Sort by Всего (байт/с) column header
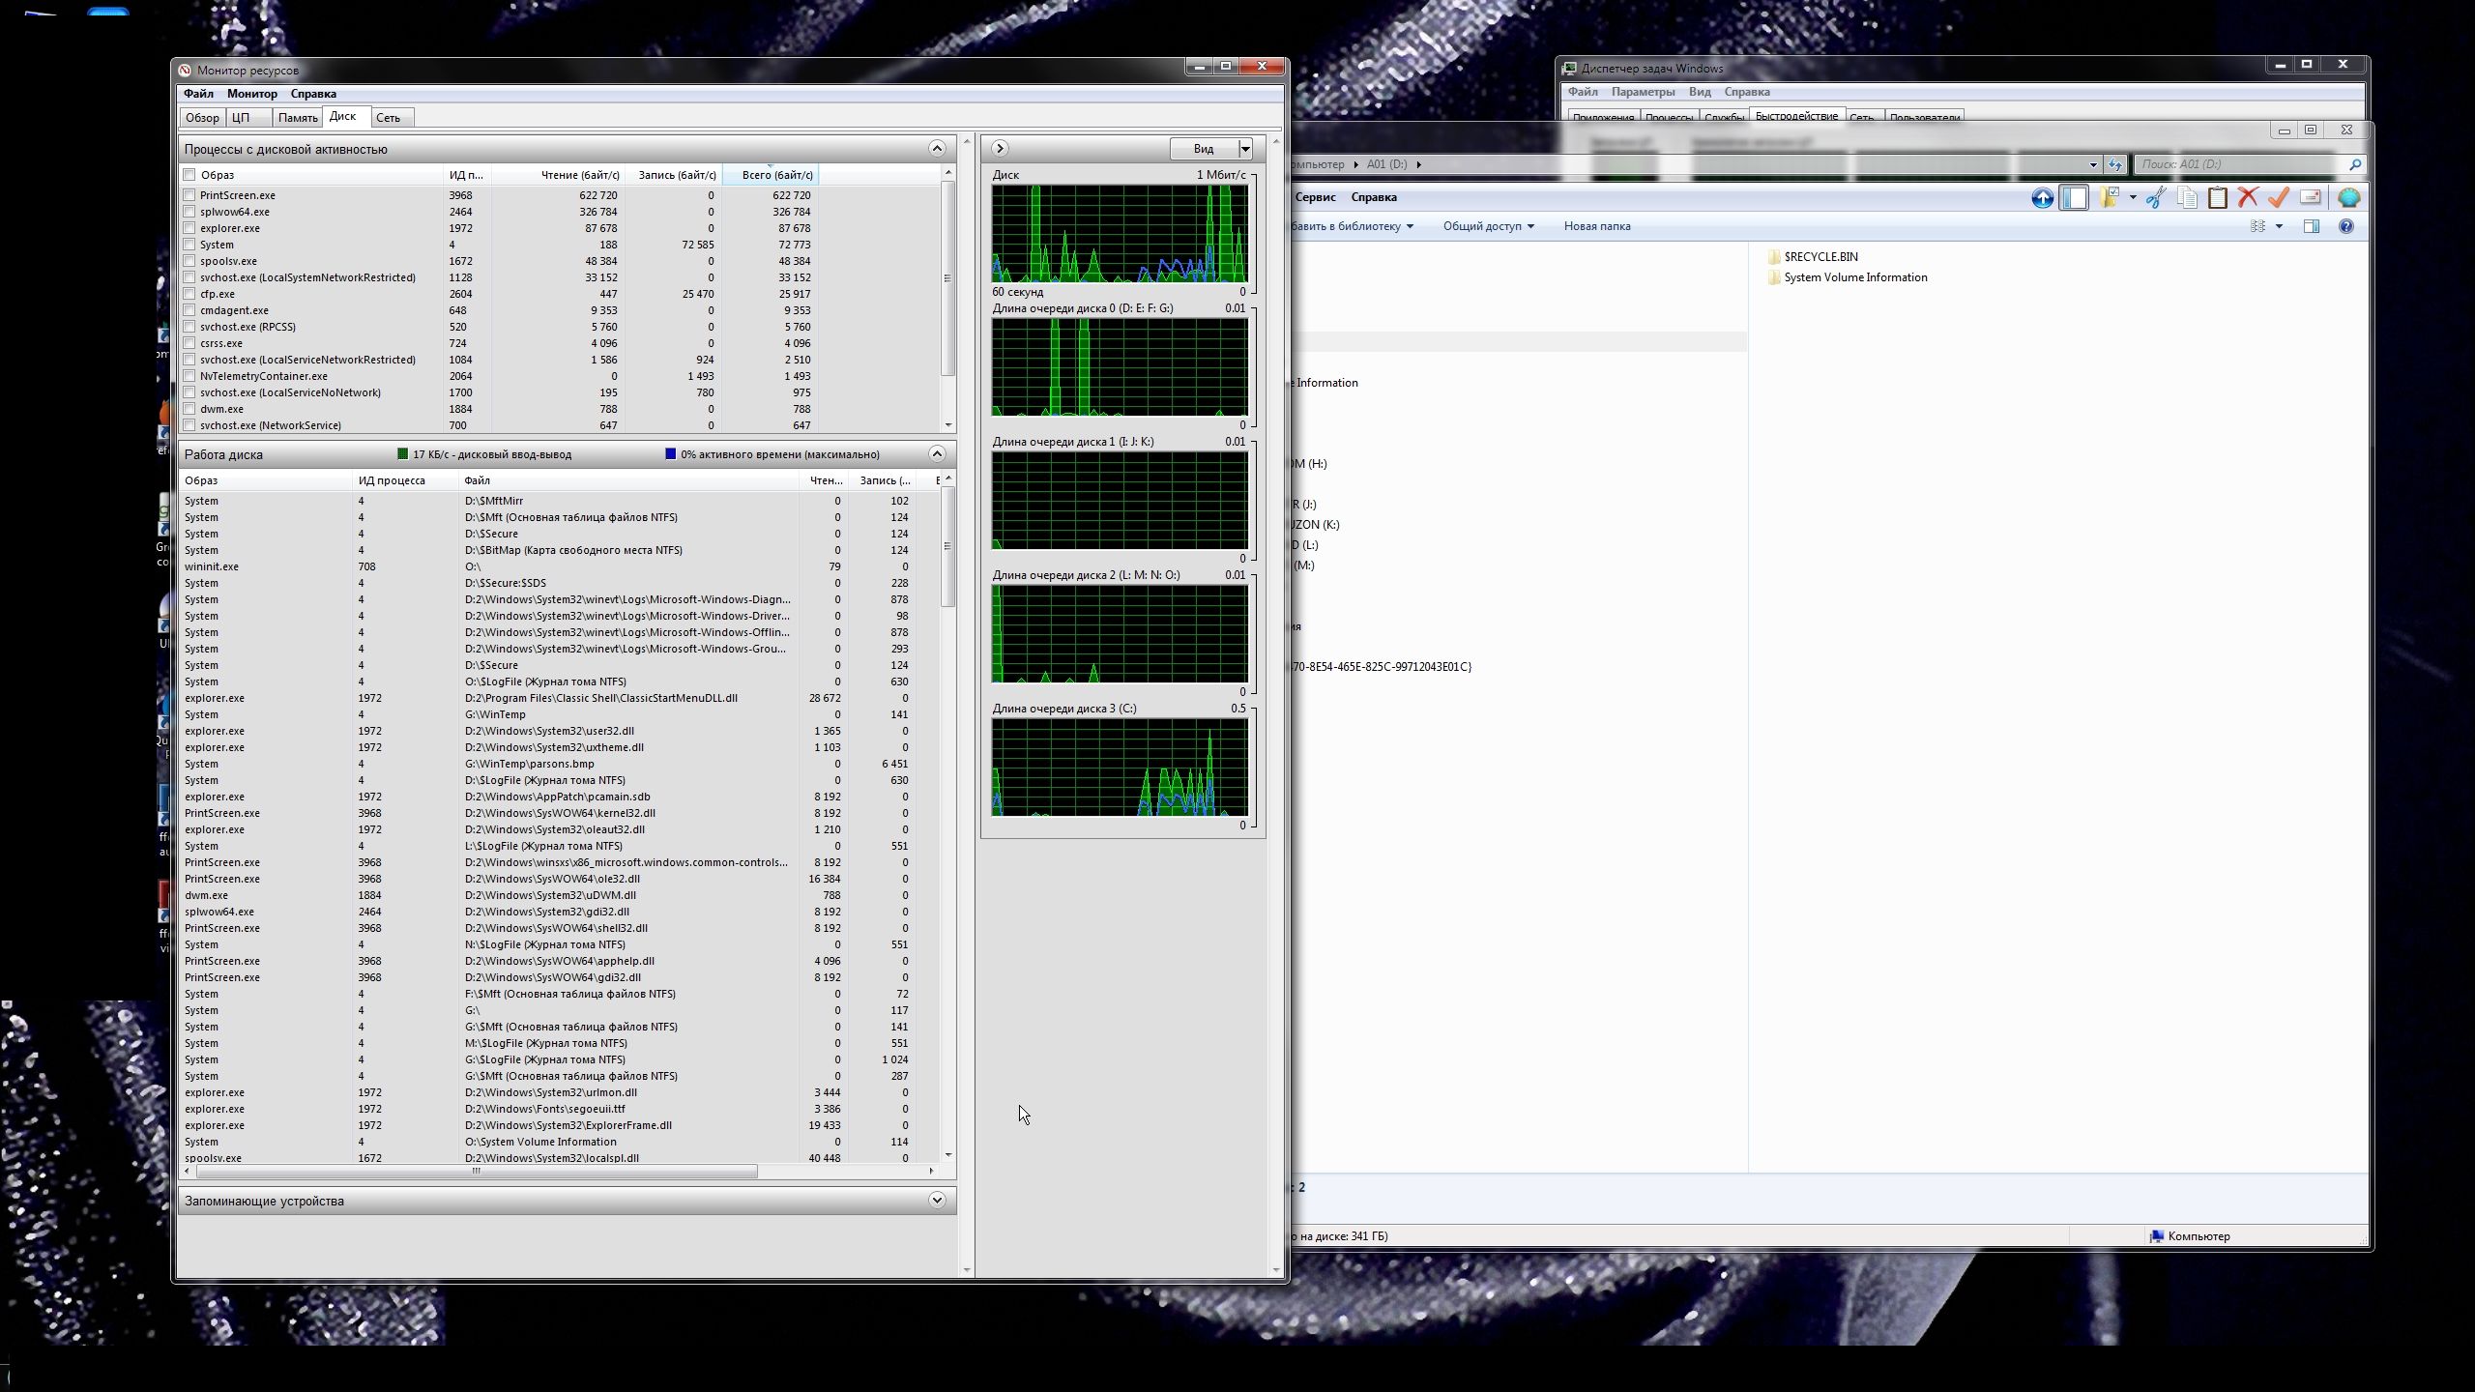The height and width of the screenshot is (1392, 2475). (776, 175)
